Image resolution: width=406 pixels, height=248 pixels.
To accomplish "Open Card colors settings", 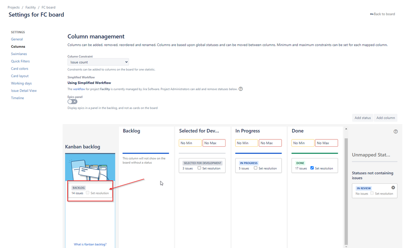I will (20, 68).
